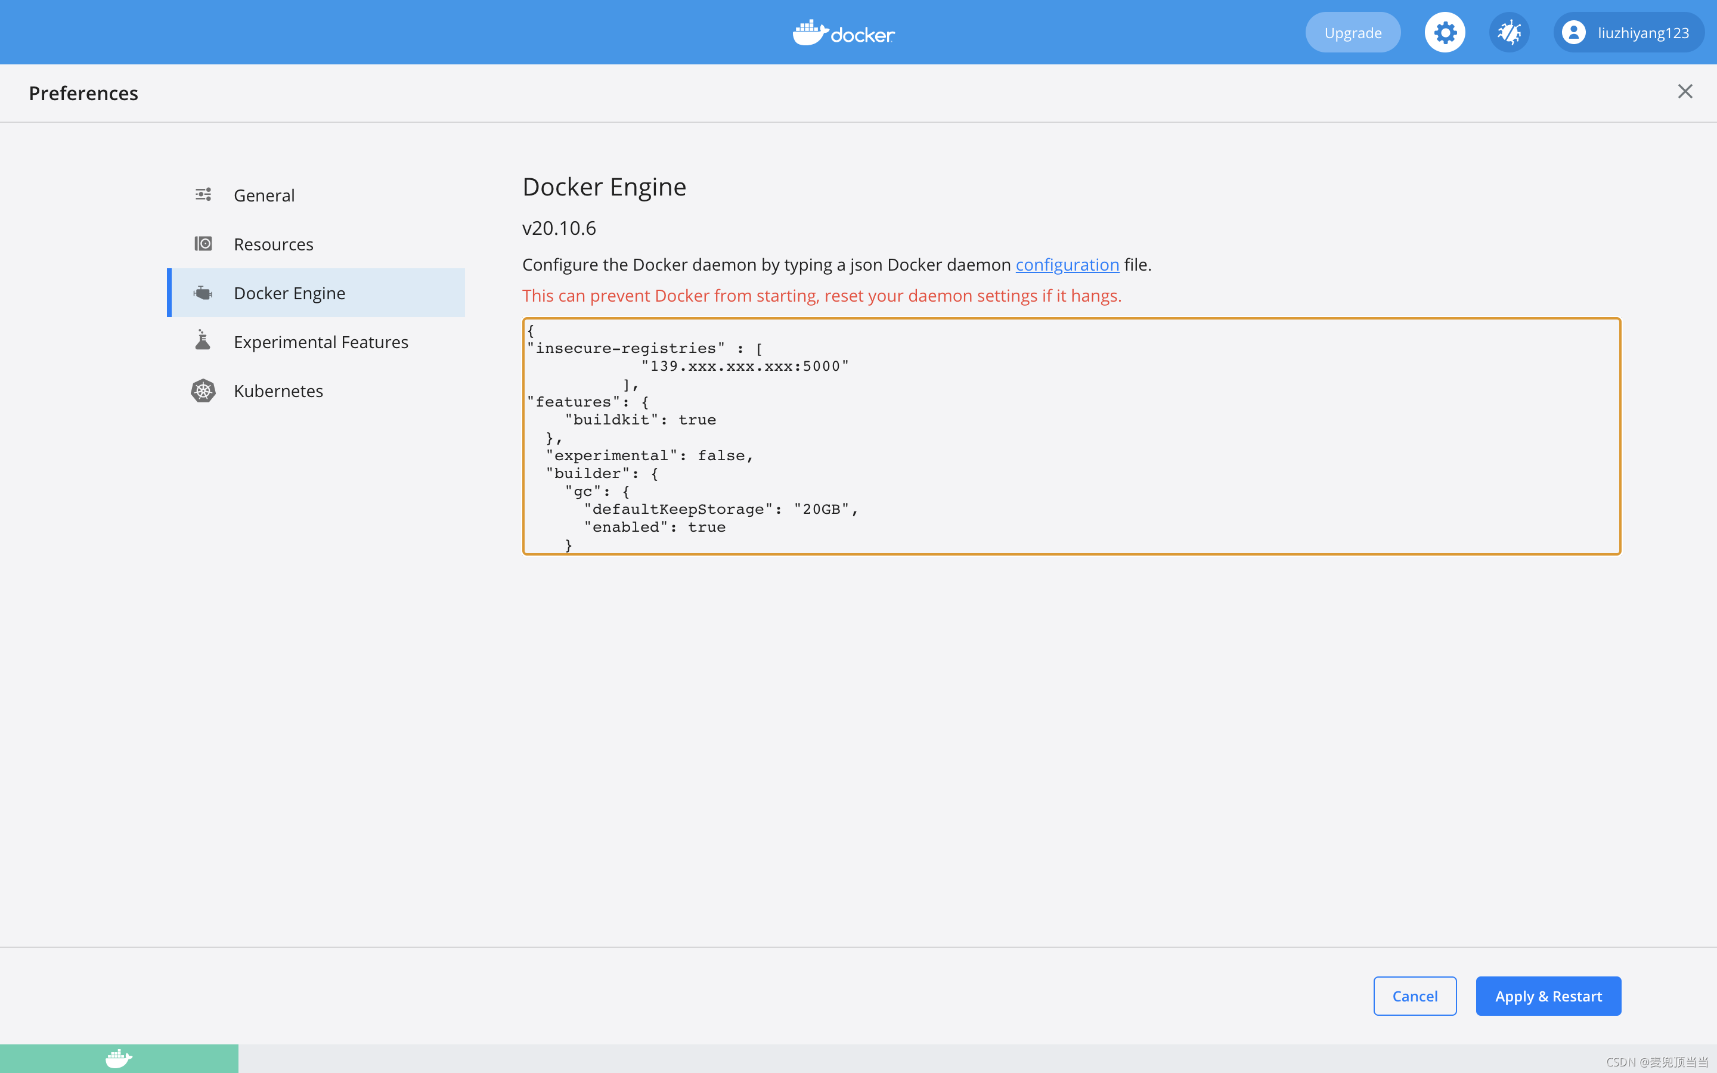This screenshot has width=1717, height=1073.
Task: Click the "features": { line
Action: (x=588, y=402)
